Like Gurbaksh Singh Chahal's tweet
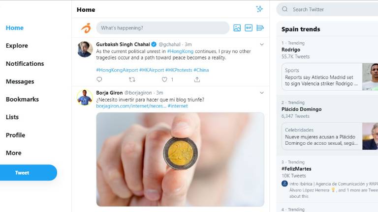The width and height of the screenshot is (378, 212). (x=164, y=79)
